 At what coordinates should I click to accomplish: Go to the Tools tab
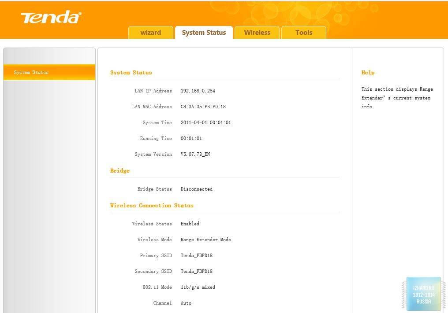304,33
